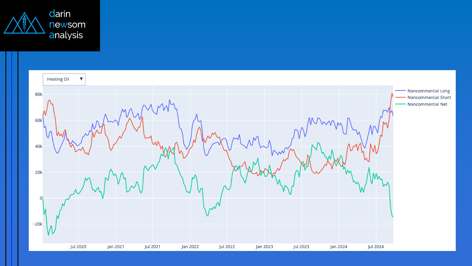Click the 0 y-axis tick label

click(x=41, y=198)
